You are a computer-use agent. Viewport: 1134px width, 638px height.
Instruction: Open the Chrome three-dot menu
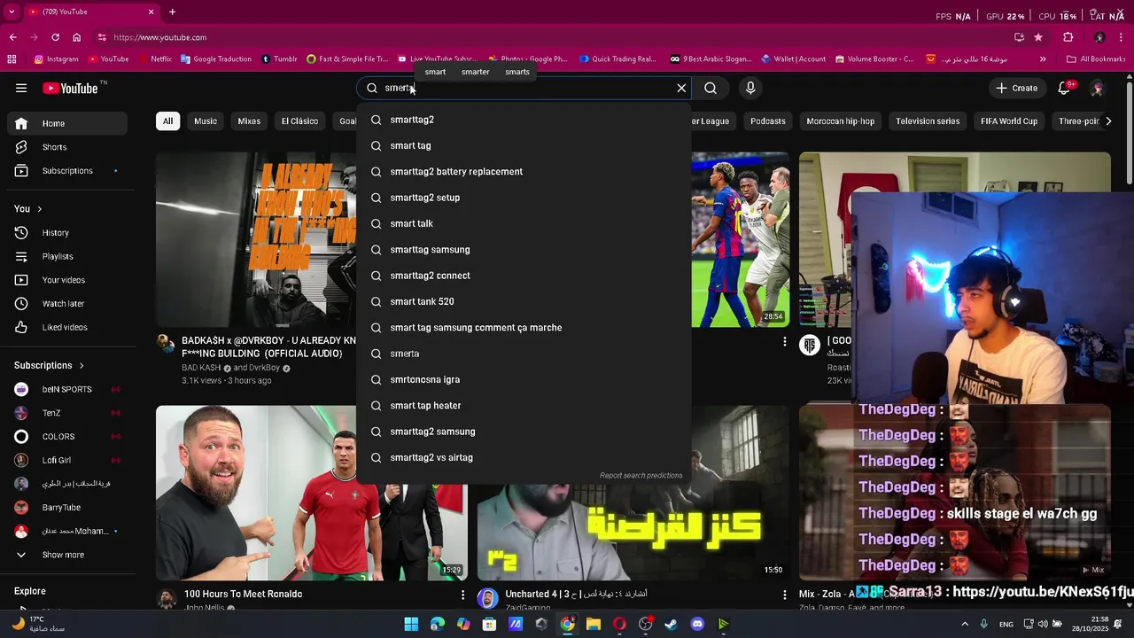click(1122, 37)
